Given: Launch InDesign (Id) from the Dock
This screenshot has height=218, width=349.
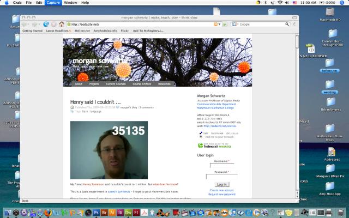Looking at the screenshot, I should 120,213.
